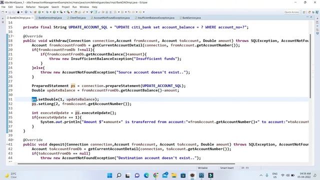Screen dimensions: 320x180
Task: Switch to BankDAOImpl.java editor tab
Action: (x=20, y=18)
